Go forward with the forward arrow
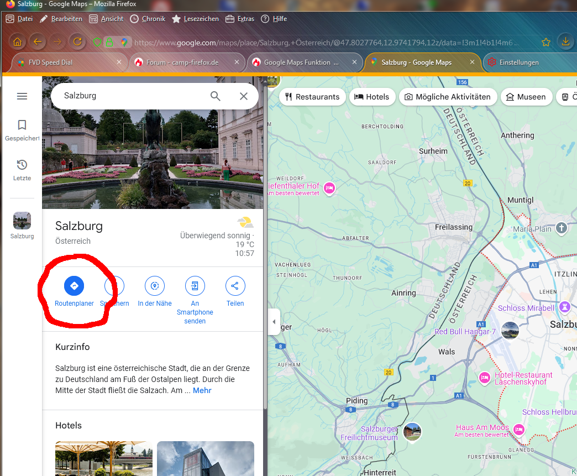 (57, 41)
